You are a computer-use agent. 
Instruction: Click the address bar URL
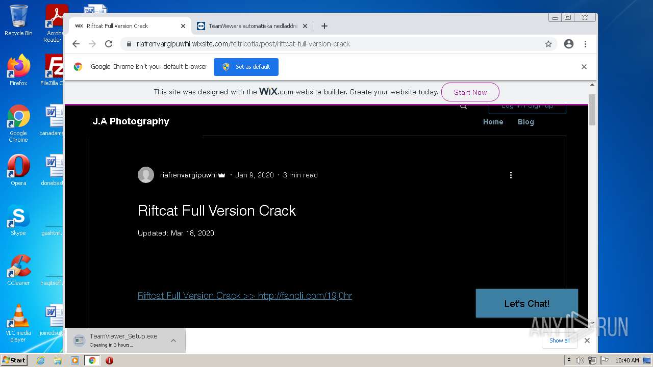click(243, 44)
